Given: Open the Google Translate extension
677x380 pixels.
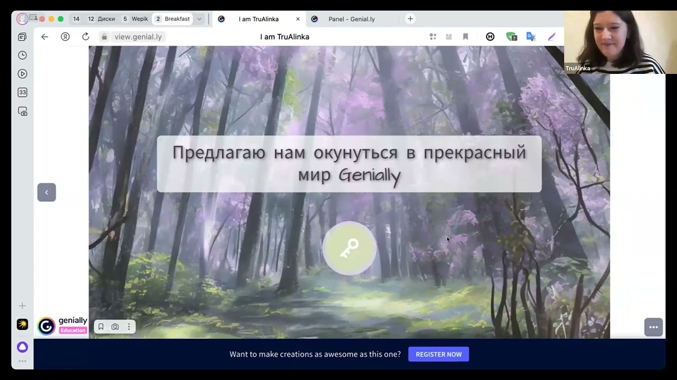Looking at the screenshot, I should point(530,36).
